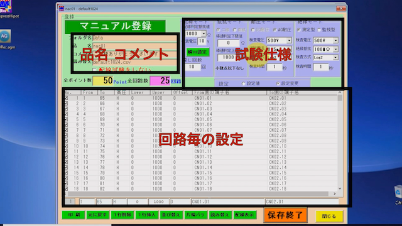Click the 元に戻す undo button

pos(98,215)
